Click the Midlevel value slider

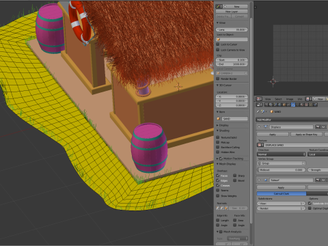tap(281, 169)
